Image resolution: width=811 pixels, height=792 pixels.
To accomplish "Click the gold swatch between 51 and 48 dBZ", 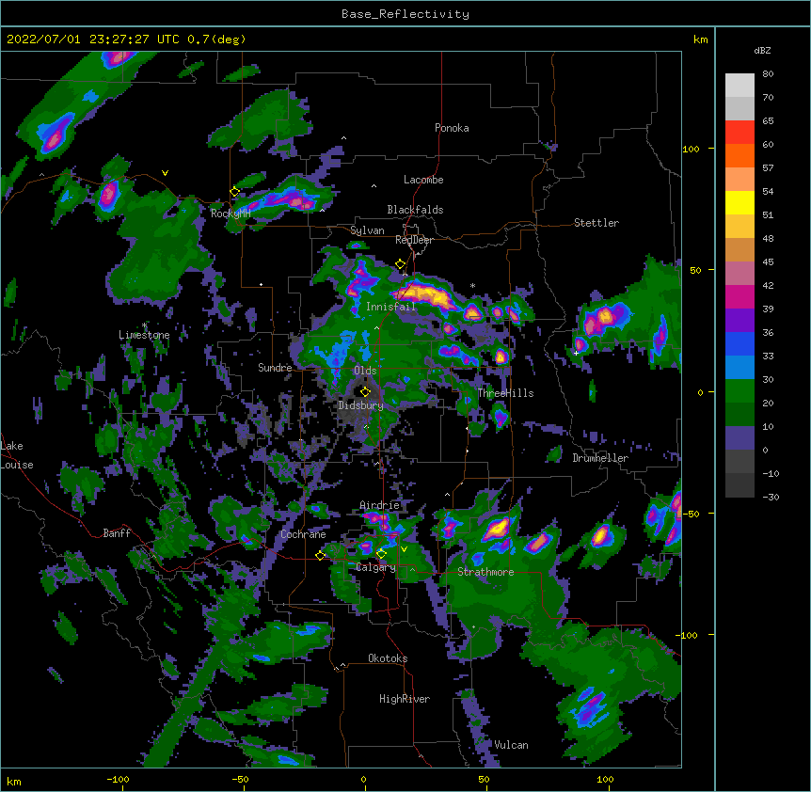I will pos(739,227).
